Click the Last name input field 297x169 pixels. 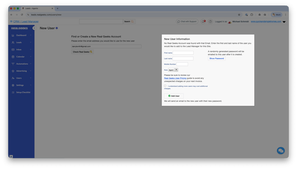click(183, 58)
